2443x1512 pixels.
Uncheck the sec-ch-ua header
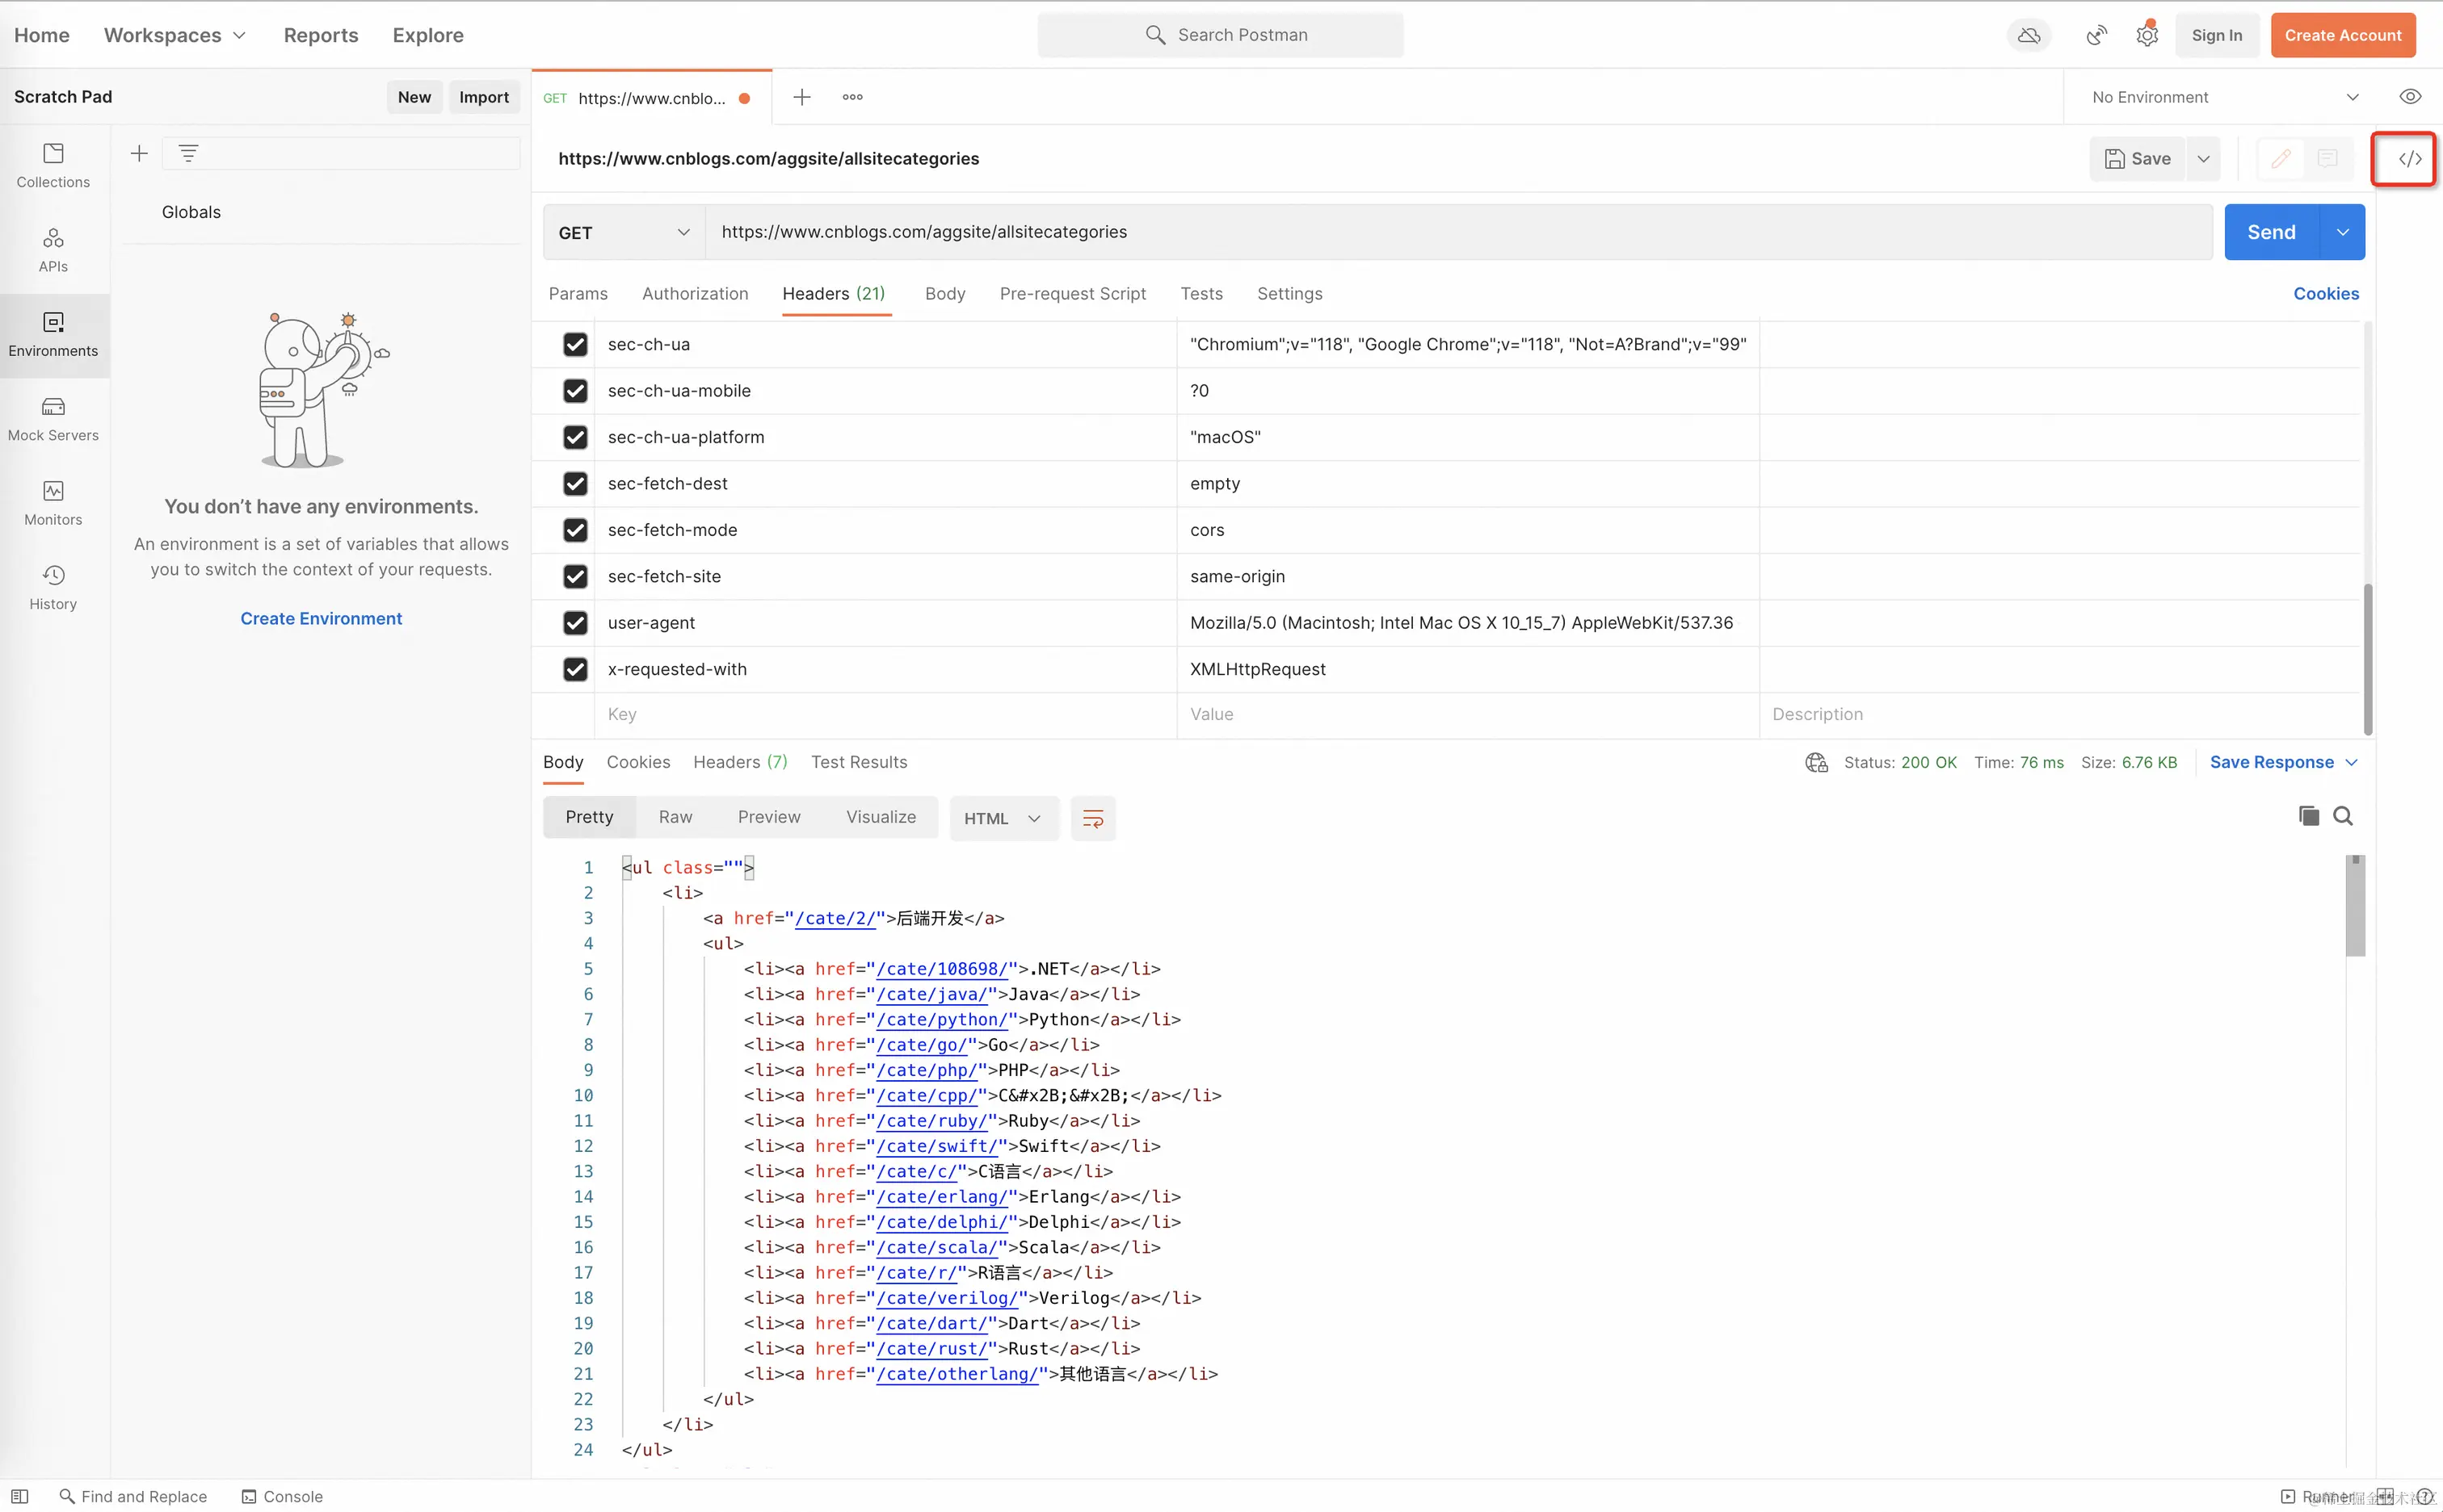click(574, 344)
